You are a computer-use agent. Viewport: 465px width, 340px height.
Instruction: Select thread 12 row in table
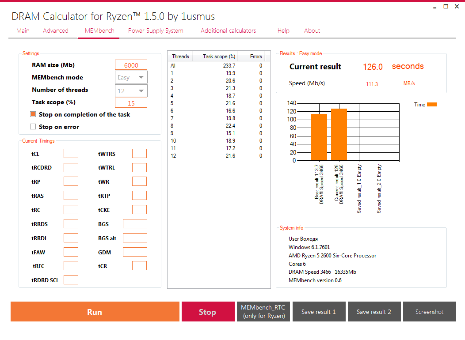(218, 156)
